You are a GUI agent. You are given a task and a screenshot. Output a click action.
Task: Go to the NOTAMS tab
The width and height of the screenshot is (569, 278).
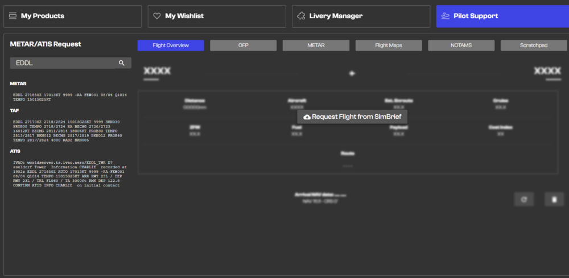point(461,45)
